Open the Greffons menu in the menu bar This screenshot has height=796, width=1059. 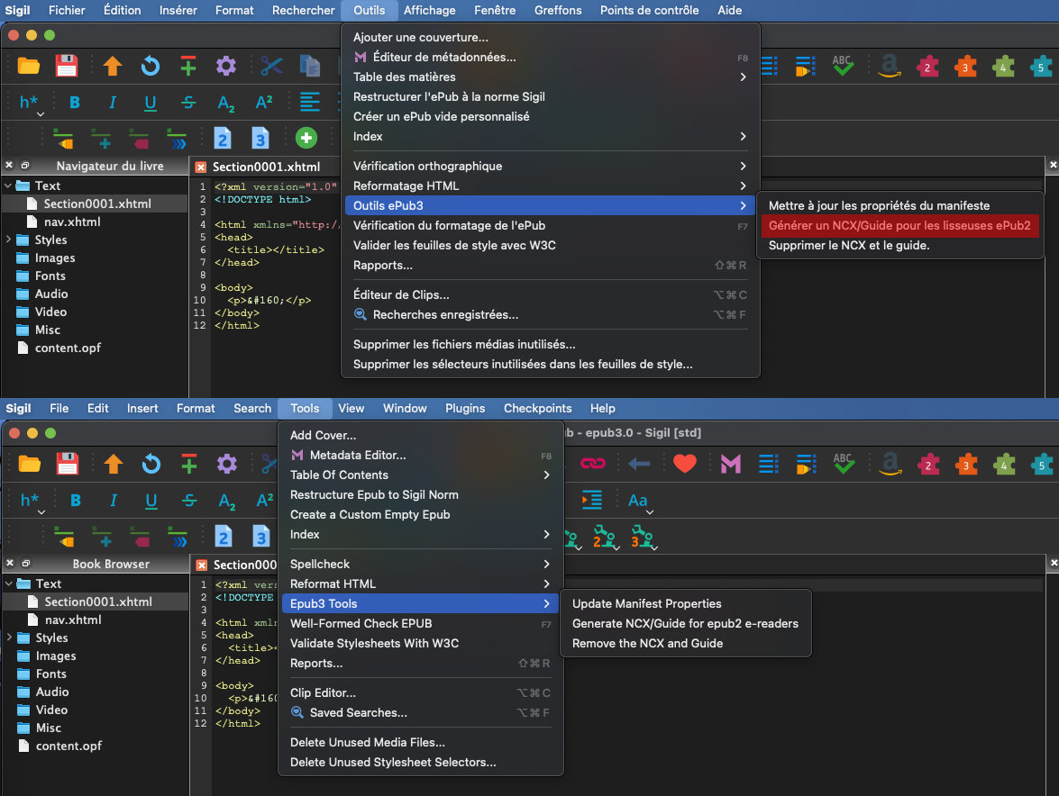coord(558,10)
